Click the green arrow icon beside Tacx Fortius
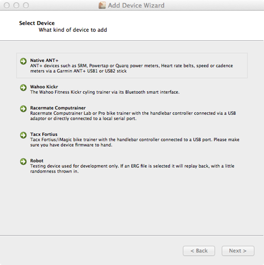The image size is (264, 265). (x=24, y=135)
